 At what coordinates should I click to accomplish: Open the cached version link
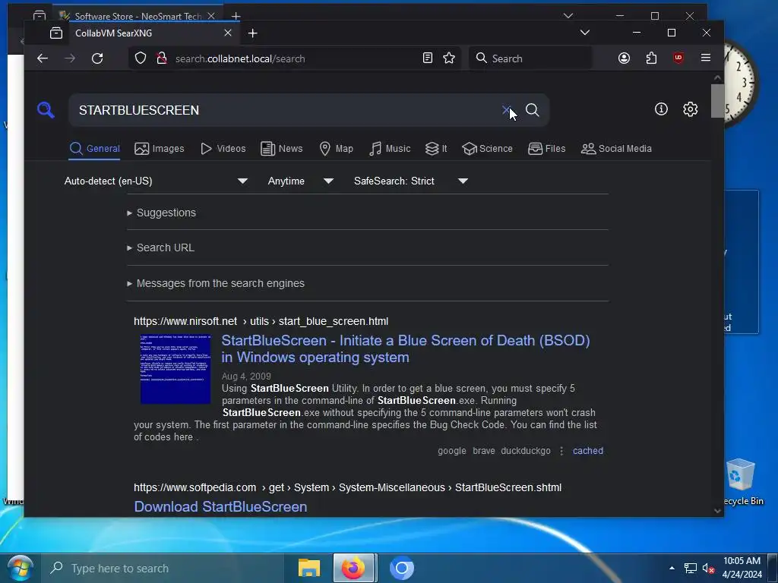click(588, 451)
